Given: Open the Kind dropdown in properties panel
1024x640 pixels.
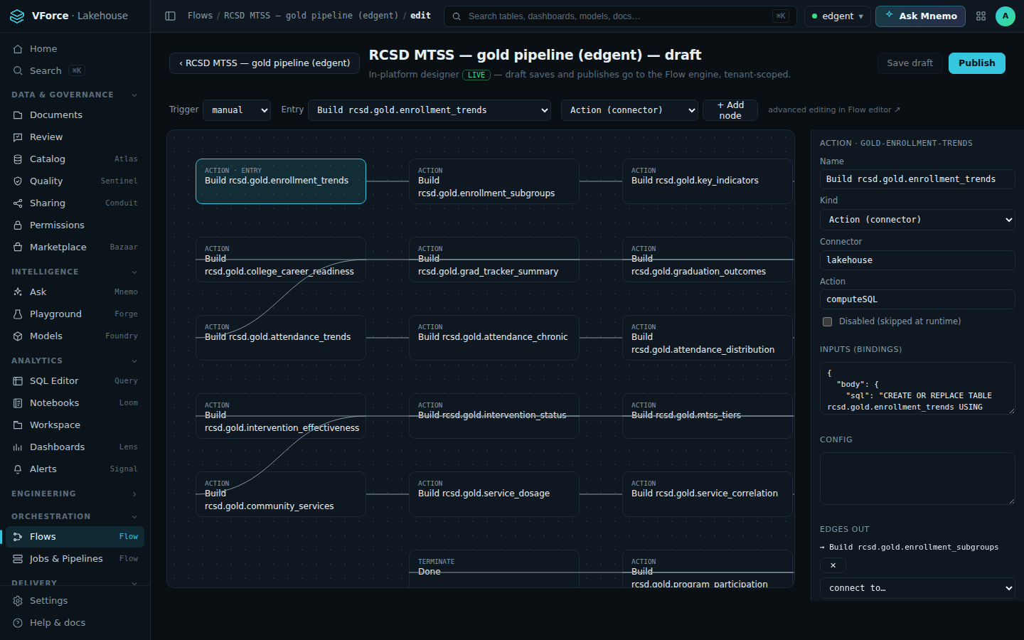Looking at the screenshot, I should click(x=917, y=220).
